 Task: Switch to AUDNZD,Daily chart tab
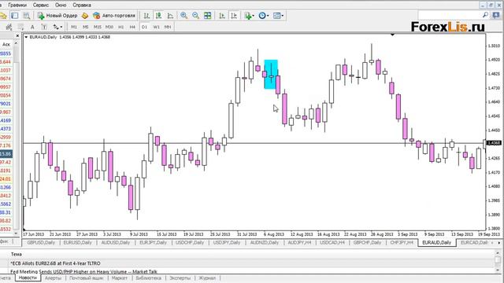(x=265, y=243)
